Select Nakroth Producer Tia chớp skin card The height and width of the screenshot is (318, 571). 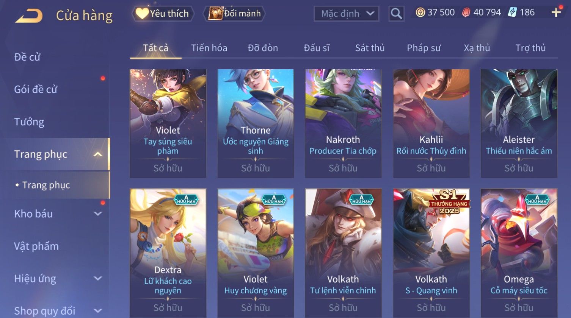pyautogui.click(x=343, y=123)
